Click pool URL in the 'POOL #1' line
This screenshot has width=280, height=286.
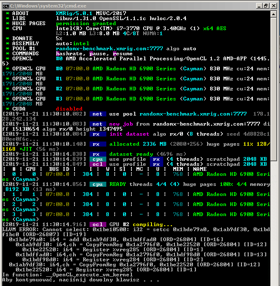coord(109,49)
